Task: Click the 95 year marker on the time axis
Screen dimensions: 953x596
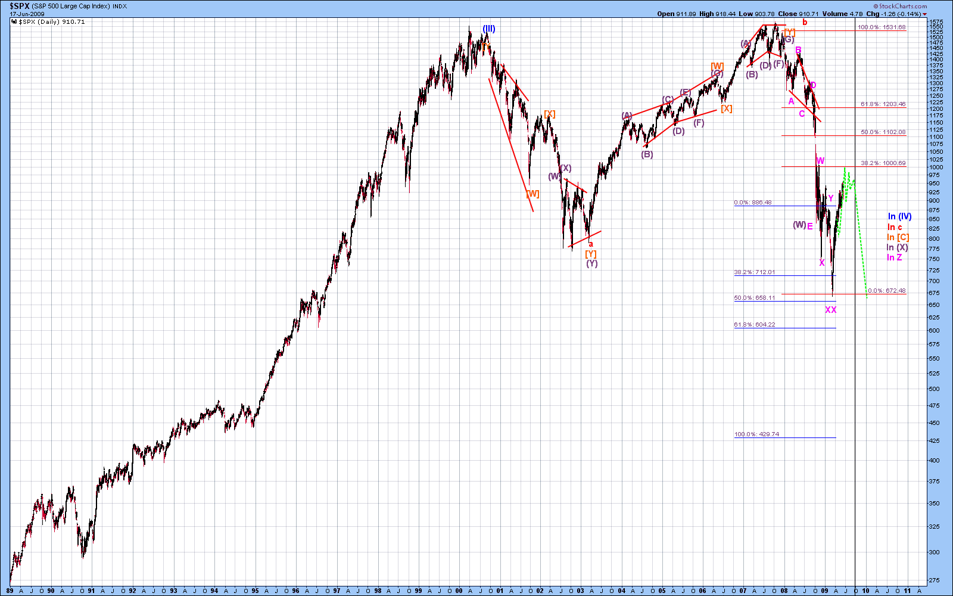Action: click(x=255, y=591)
